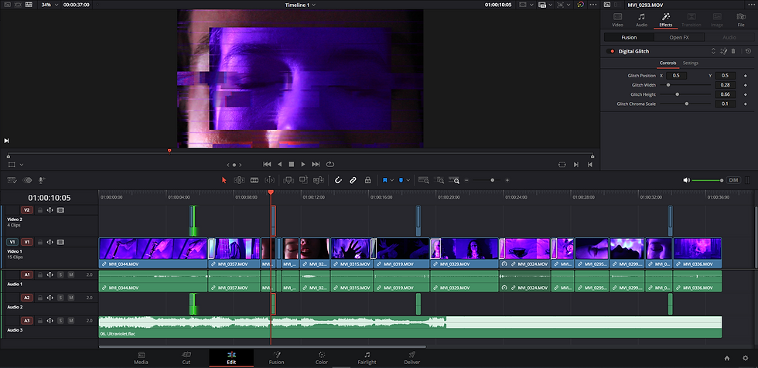Click the Open FX button

click(x=679, y=36)
